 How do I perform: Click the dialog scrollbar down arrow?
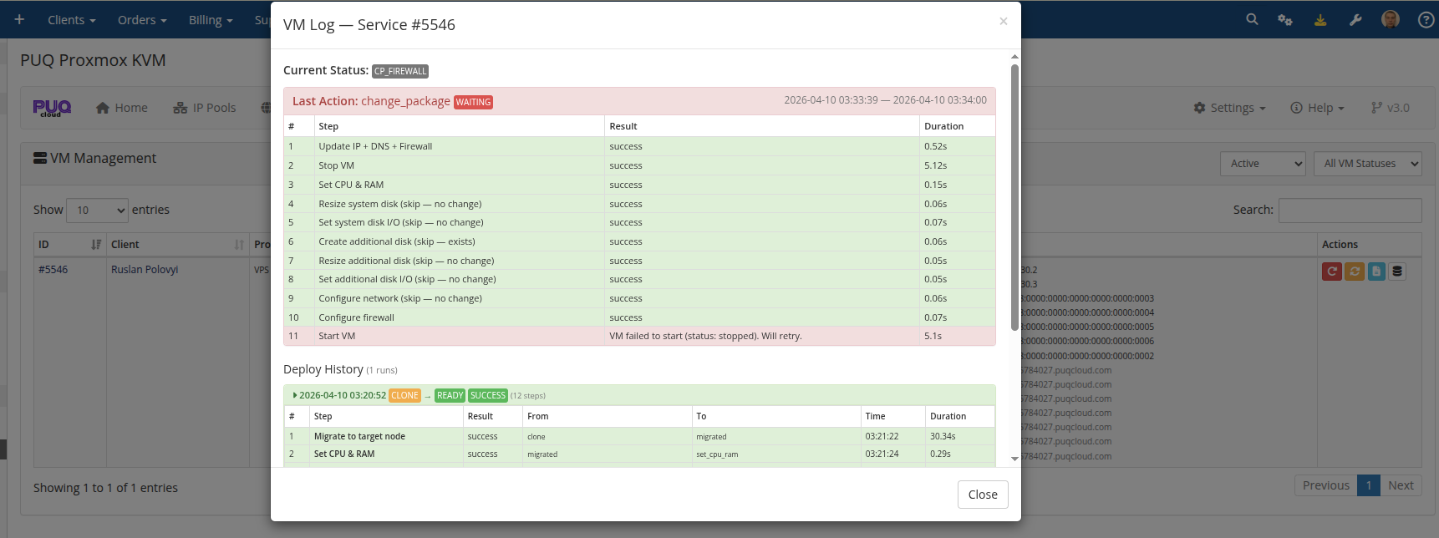click(x=1014, y=459)
